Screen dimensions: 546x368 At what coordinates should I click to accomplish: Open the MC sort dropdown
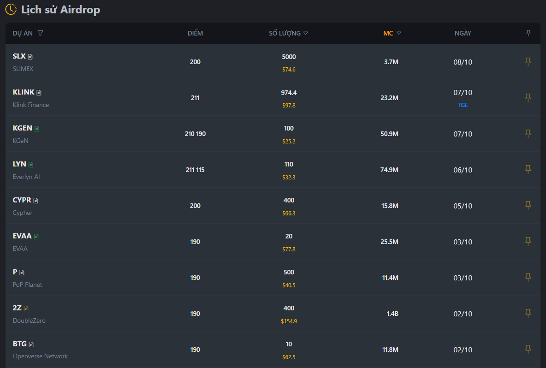(399, 33)
